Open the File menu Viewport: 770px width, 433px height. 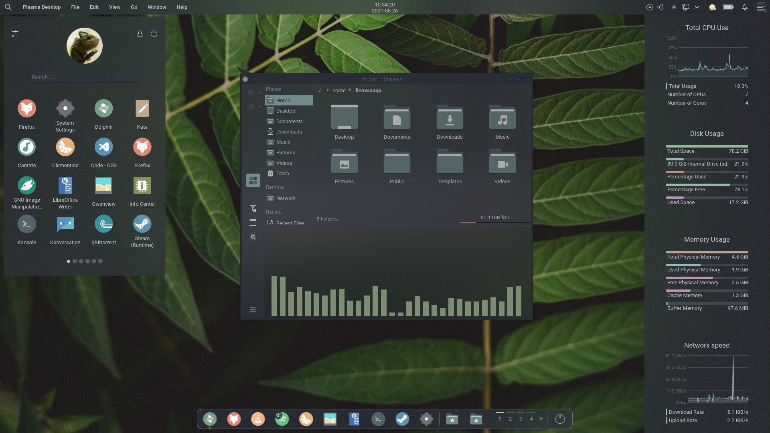(75, 7)
